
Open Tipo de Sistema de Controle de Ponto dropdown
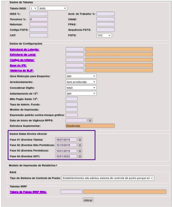click(x=108, y=178)
